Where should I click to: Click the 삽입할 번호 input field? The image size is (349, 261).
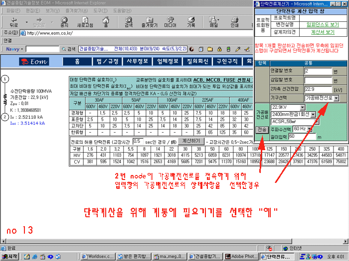tap(318, 81)
